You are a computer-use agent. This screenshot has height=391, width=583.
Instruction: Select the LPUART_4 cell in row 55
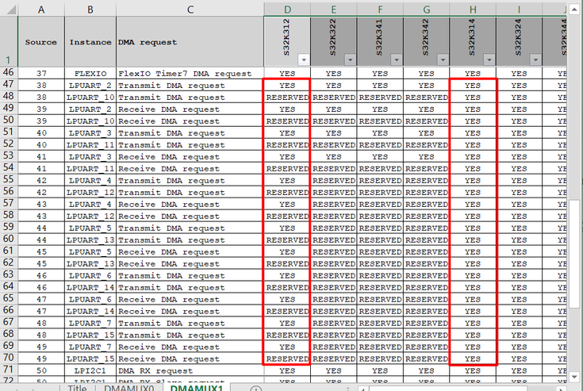point(90,180)
